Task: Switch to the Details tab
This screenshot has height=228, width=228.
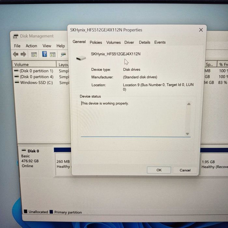Action: click(145, 42)
